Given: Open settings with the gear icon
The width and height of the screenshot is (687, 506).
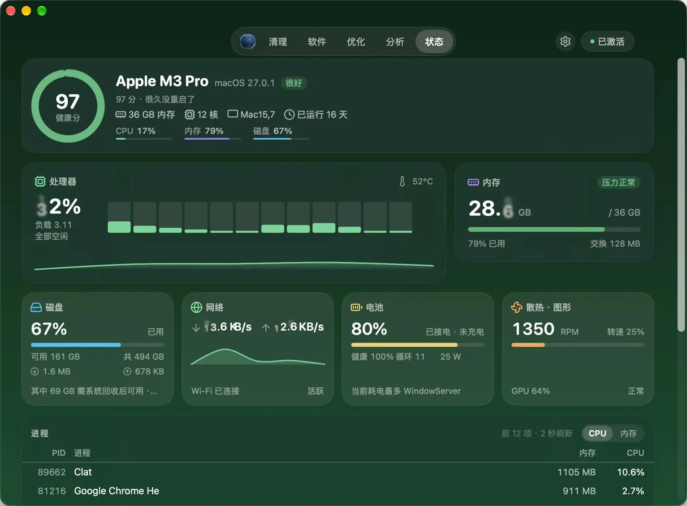Looking at the screenshot, I should [x=565, y=41].
